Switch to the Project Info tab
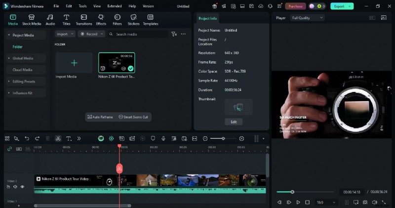Screen dimensions: 395x208 [207, 18]
